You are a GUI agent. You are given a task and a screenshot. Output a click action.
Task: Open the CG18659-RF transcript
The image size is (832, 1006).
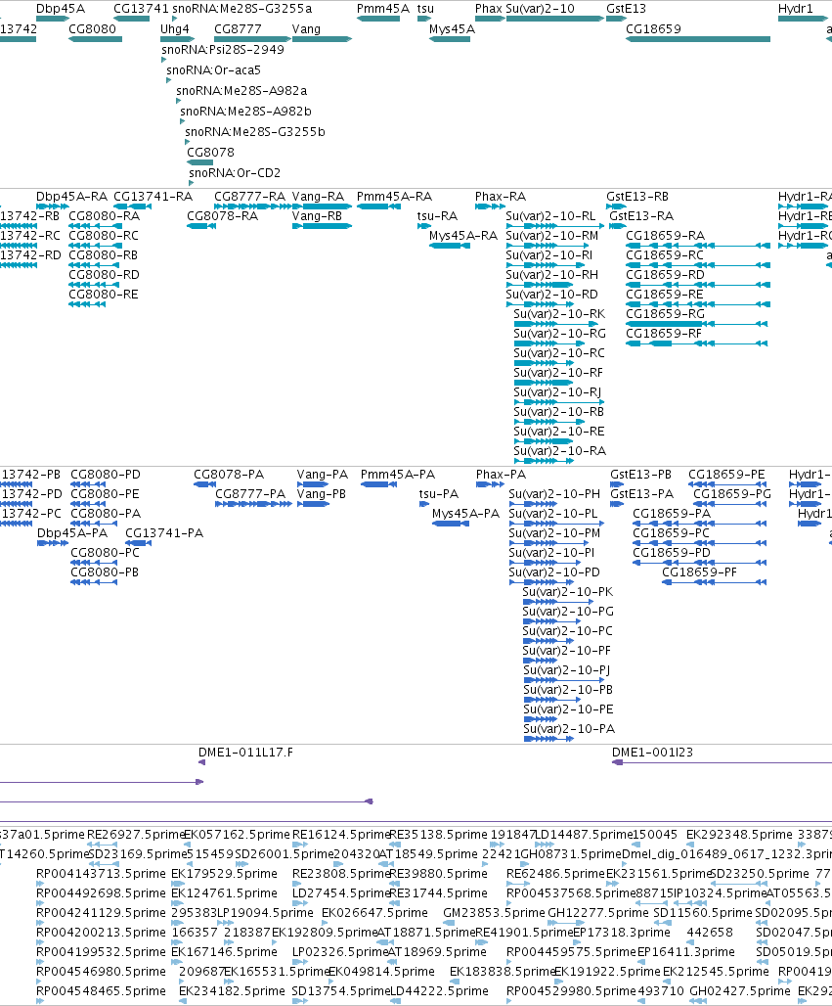click(664, 334)
